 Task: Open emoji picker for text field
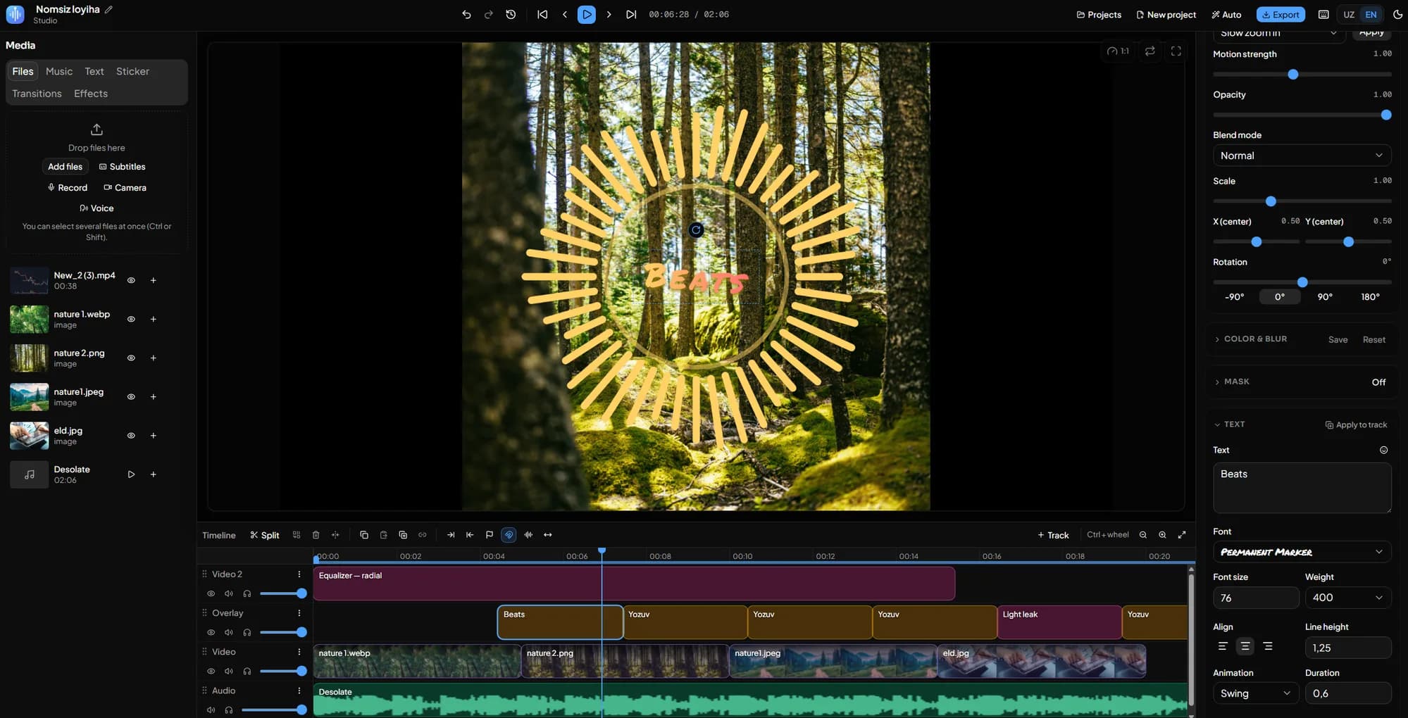(1383, 450)
